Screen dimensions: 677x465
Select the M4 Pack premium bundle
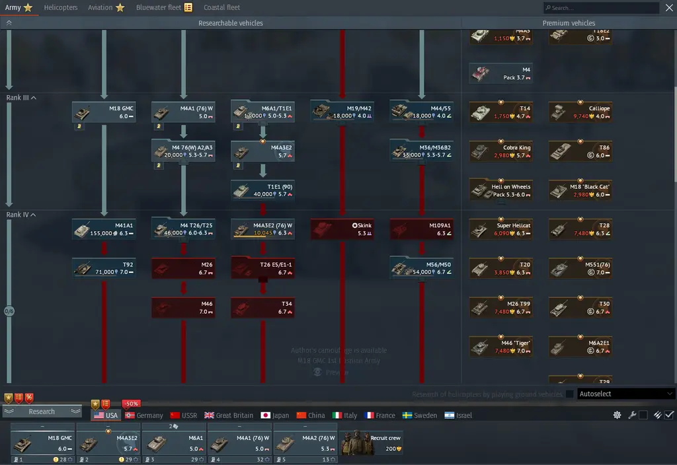pyautogui.click(x=500, y=73)
